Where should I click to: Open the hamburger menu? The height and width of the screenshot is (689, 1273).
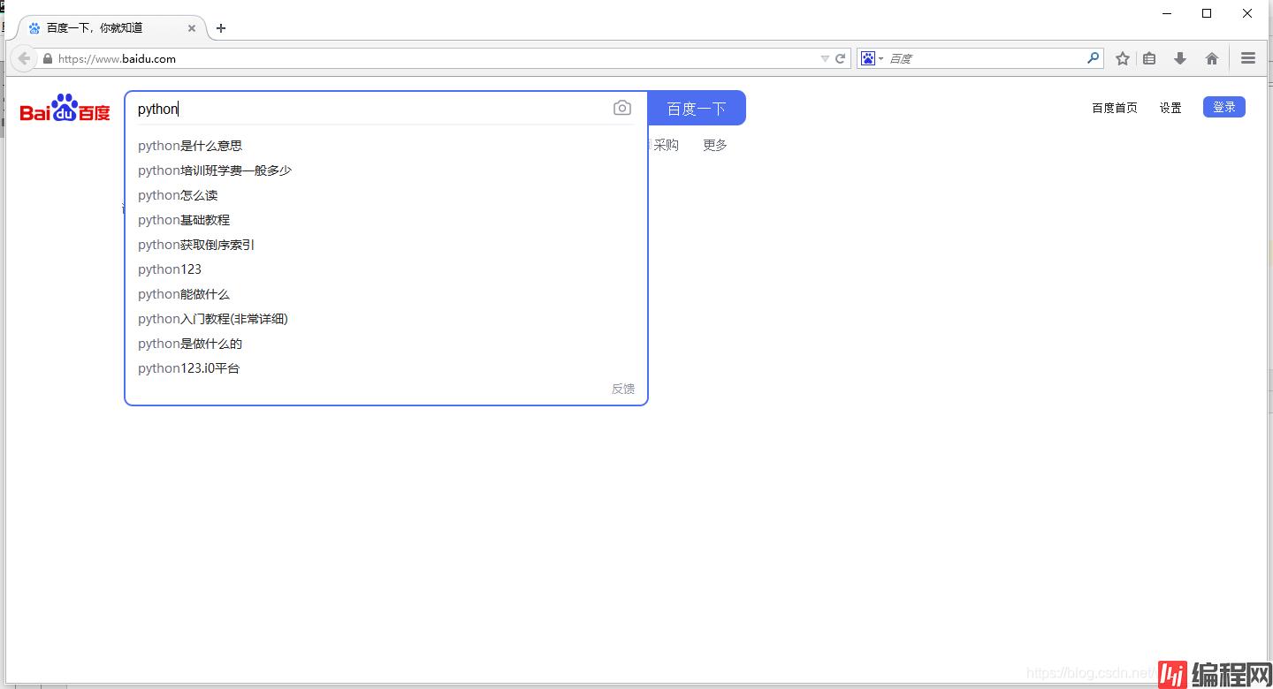1248,58
